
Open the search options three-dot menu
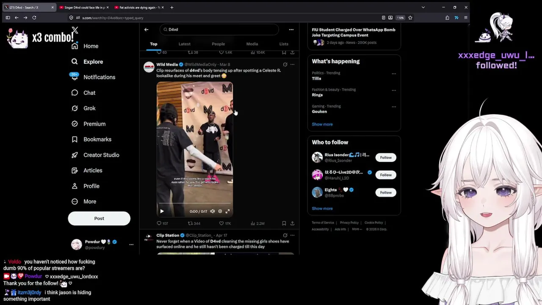tap(291, 30)
